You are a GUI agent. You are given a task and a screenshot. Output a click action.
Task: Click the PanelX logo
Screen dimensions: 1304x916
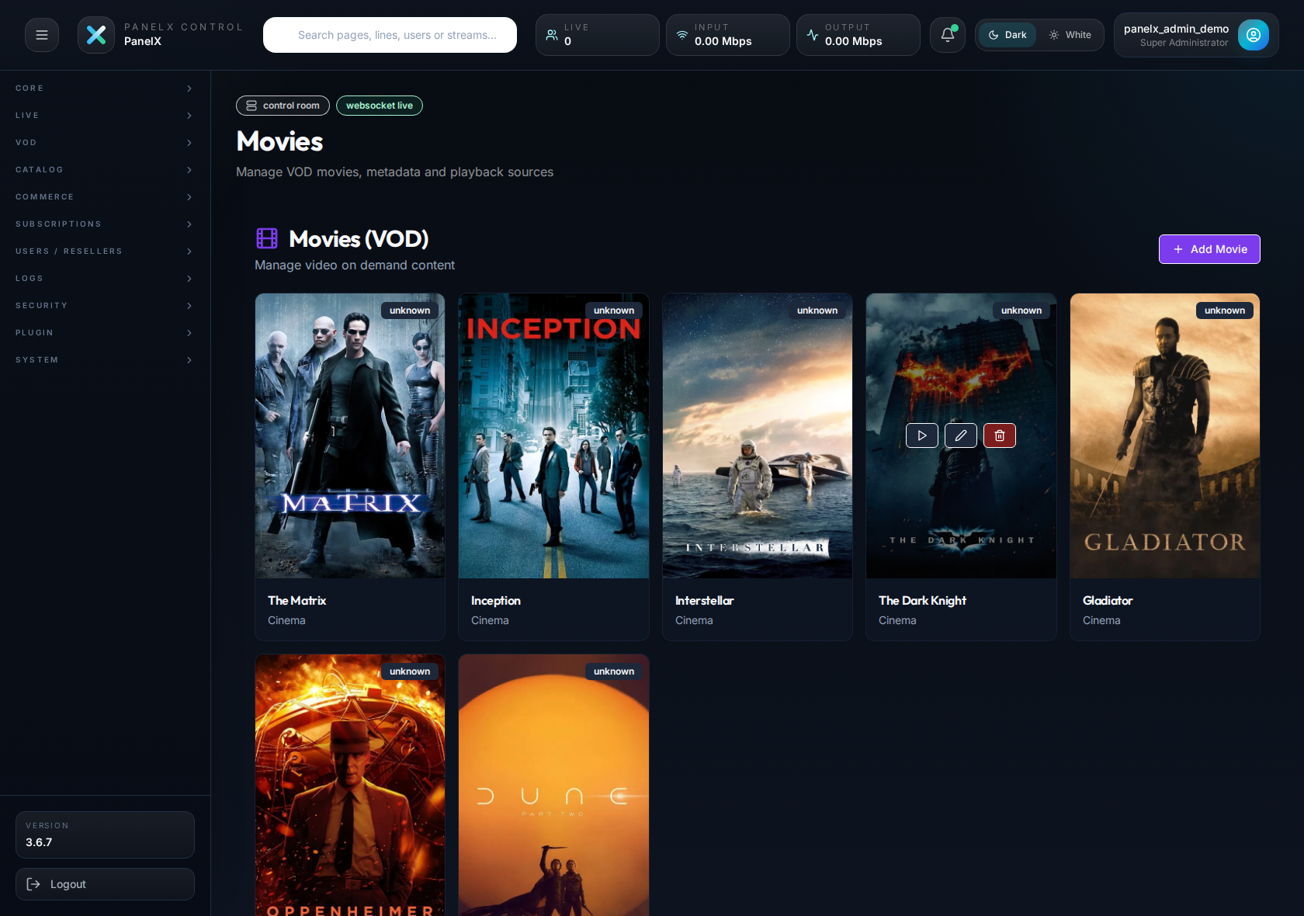click(95, 34)
